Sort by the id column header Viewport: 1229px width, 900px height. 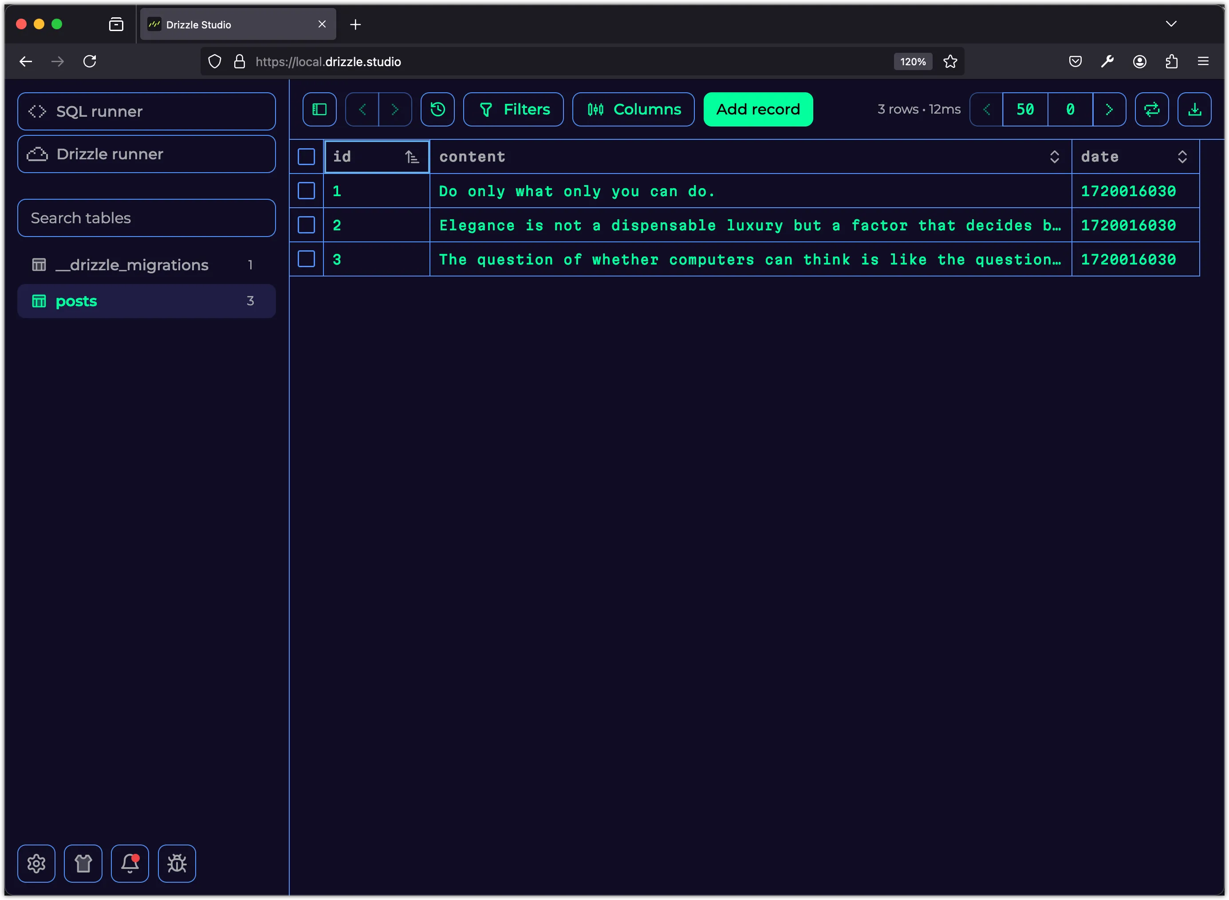[377, 157]
